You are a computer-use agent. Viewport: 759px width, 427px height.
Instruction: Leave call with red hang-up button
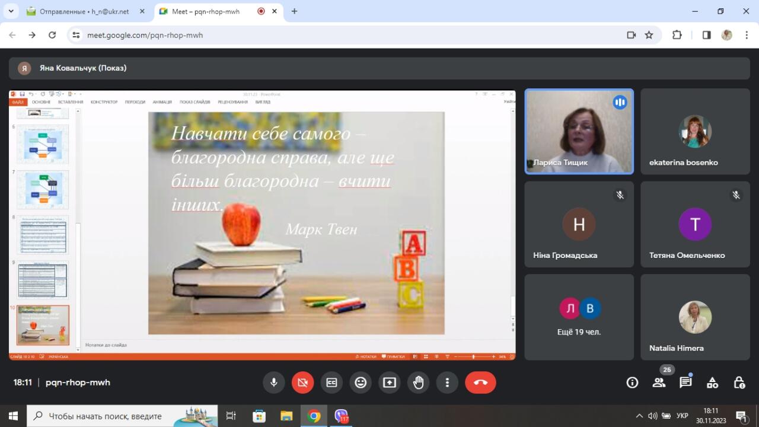click(x=480, y=383)
